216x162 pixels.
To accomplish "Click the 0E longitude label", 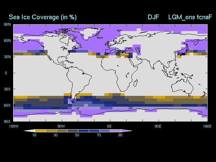I will pyautogui.click(x=109, y=126).
